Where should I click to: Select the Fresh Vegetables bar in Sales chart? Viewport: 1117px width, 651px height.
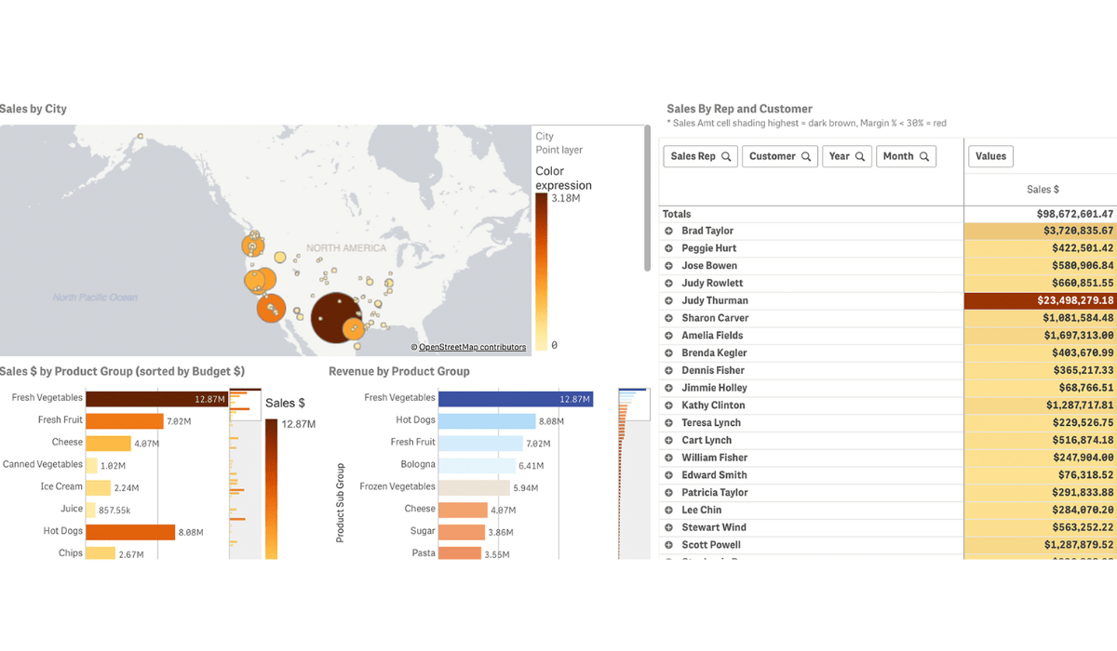[156, 398]
